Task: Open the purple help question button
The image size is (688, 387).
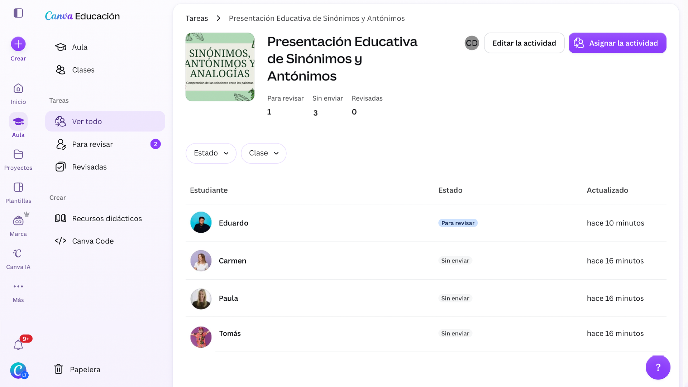Action: pyautogui.click(x=658, y=367)
